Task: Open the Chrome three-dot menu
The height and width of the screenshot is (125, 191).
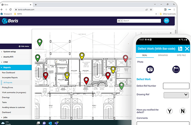Action: coord(174,9)
